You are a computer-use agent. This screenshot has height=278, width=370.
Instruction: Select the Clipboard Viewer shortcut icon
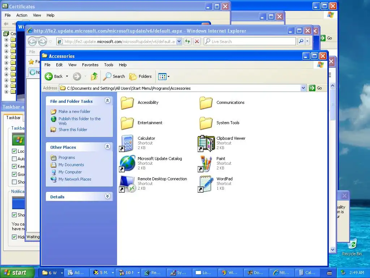click(206, 143)
